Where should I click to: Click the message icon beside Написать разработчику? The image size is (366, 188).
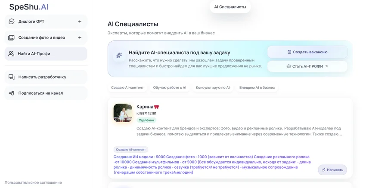pyautogui.click(x=12, y=77)
